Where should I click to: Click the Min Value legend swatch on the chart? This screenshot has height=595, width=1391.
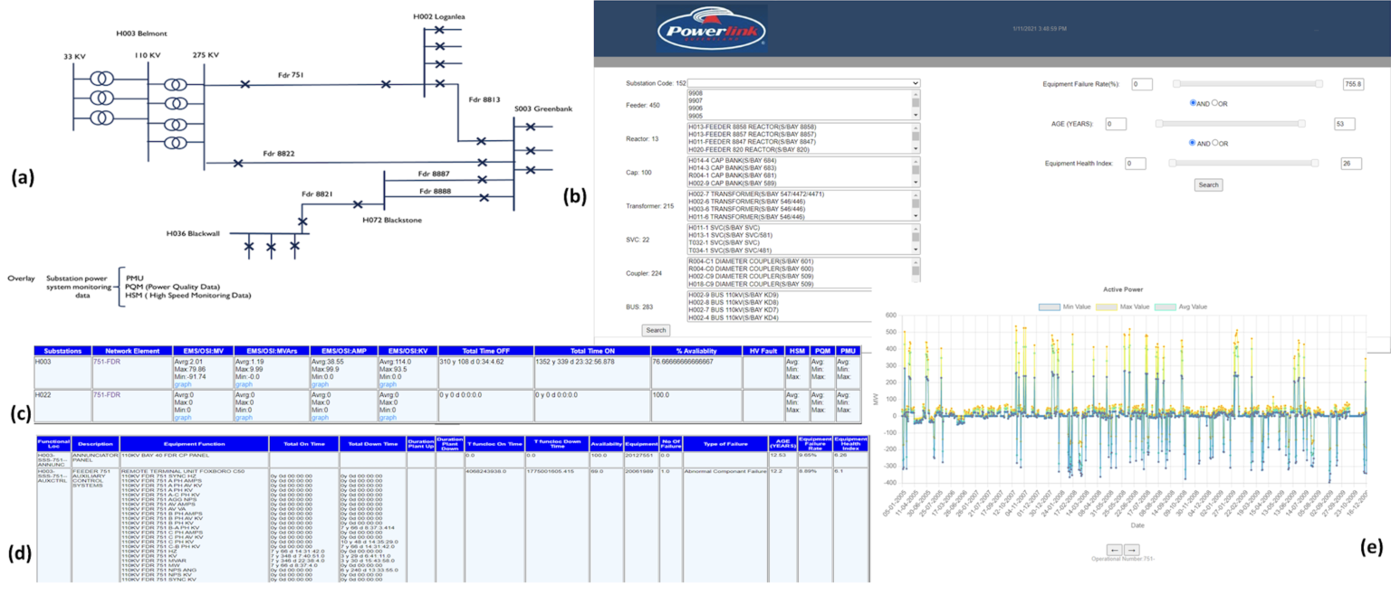(1049, 307)
